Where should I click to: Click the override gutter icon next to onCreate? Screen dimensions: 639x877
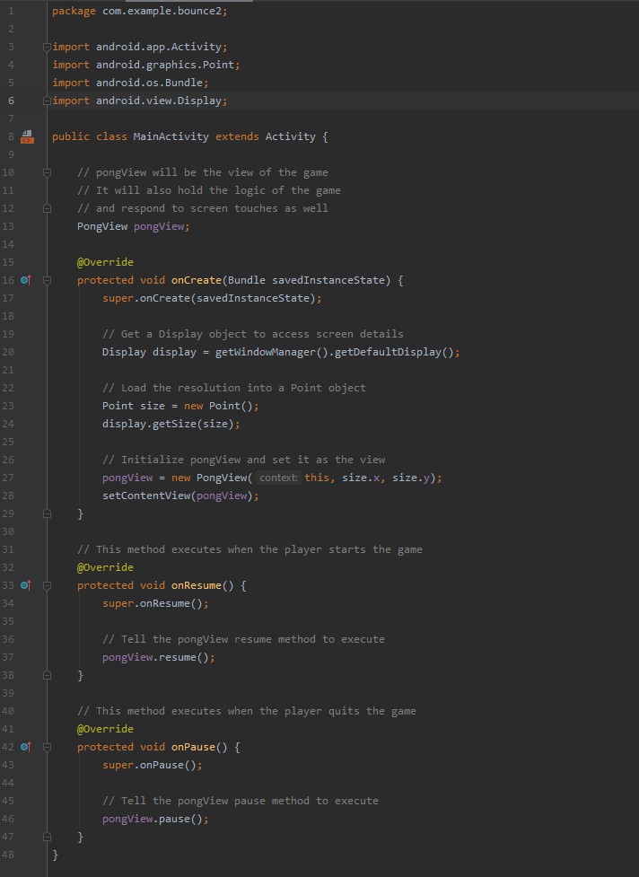[x=26, y=280]
